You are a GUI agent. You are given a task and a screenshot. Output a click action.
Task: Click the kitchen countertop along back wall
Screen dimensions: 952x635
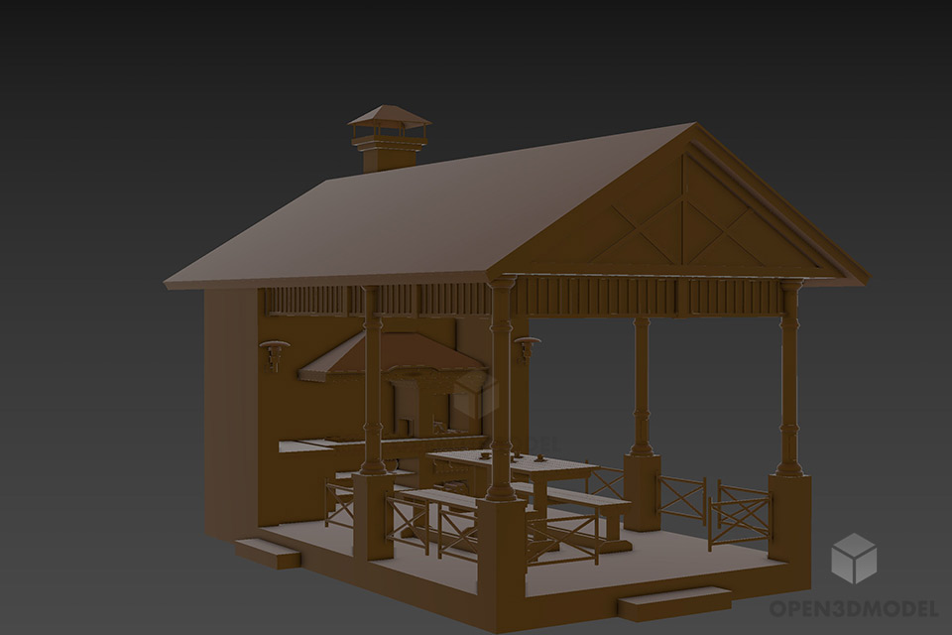(x=307, y=445)
